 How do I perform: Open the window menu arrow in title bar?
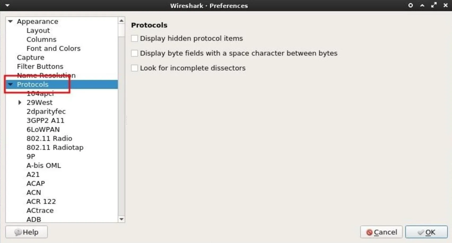coord(7,5)
